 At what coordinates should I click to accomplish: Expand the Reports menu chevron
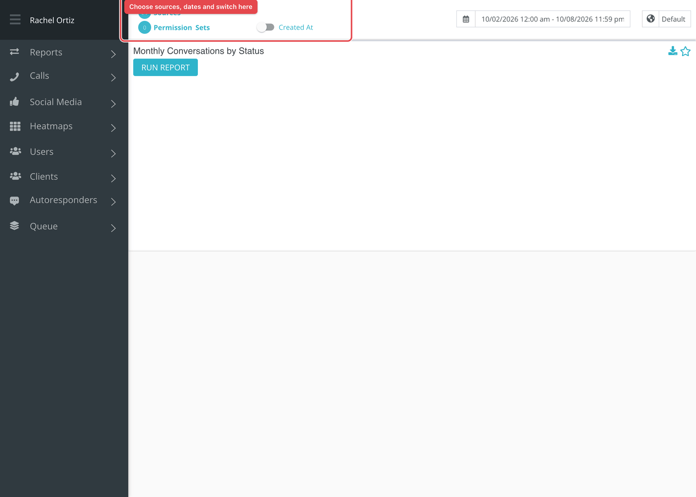[113, 54]
